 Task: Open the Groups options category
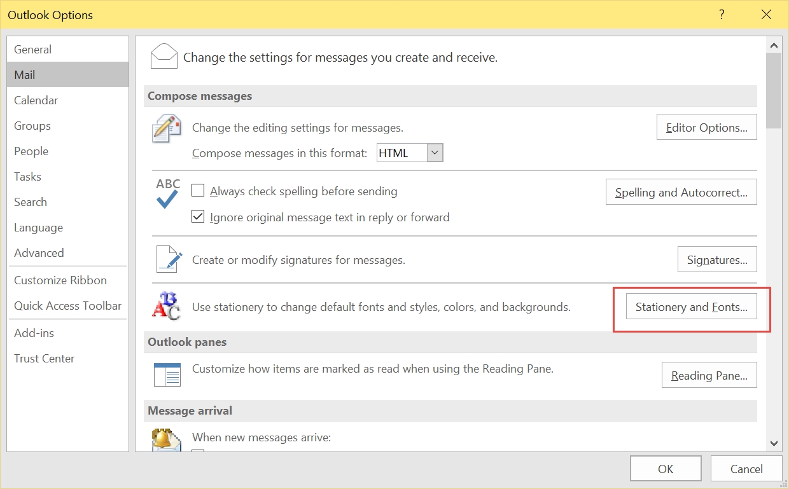67,125
